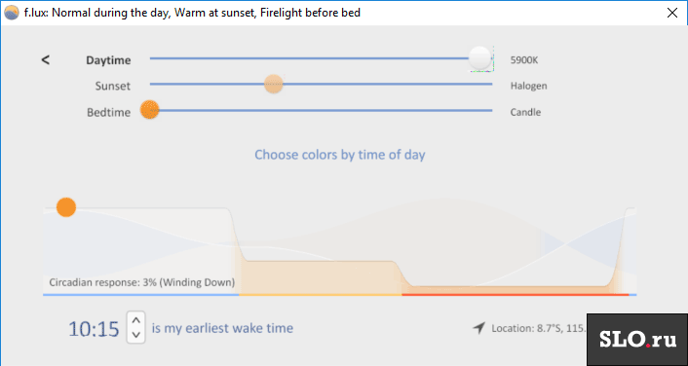Click the Bedtime slider orange handle
The image size is (688, 366).
tap(150, 110)
